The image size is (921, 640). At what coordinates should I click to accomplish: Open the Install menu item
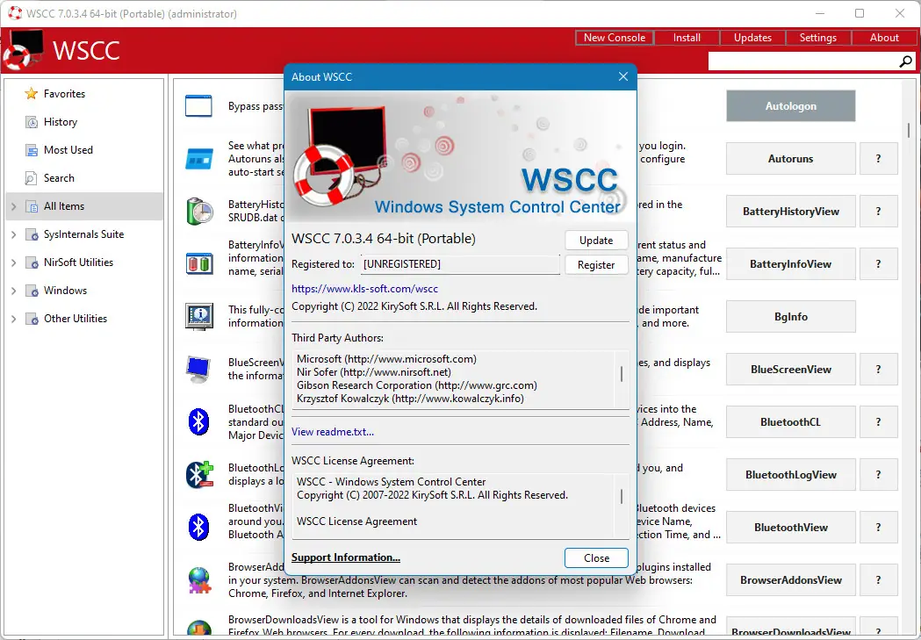click(x=687, y=38)
